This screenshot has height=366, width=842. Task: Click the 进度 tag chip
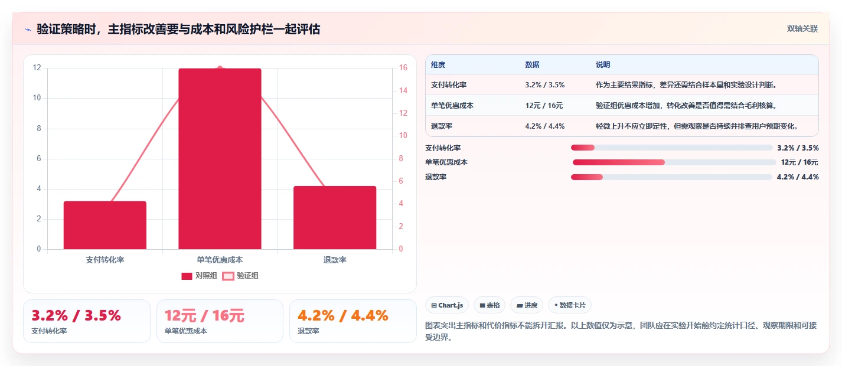click(527, 305)
